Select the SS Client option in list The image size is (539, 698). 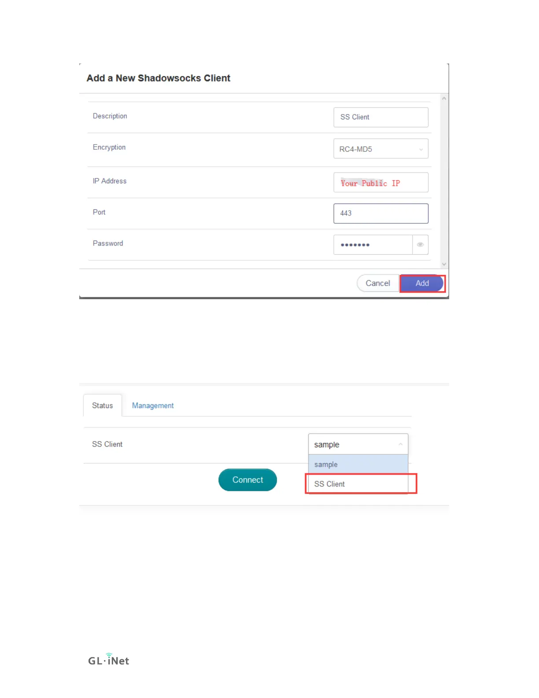click(358, 484)
